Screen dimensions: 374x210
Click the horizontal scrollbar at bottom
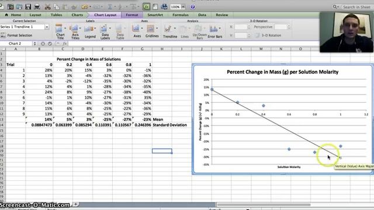point(264,205)
